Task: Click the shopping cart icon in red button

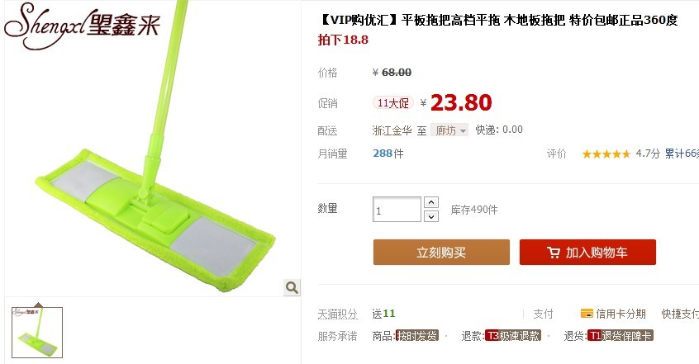Action: pyautogui.click(x=554, y=253)
